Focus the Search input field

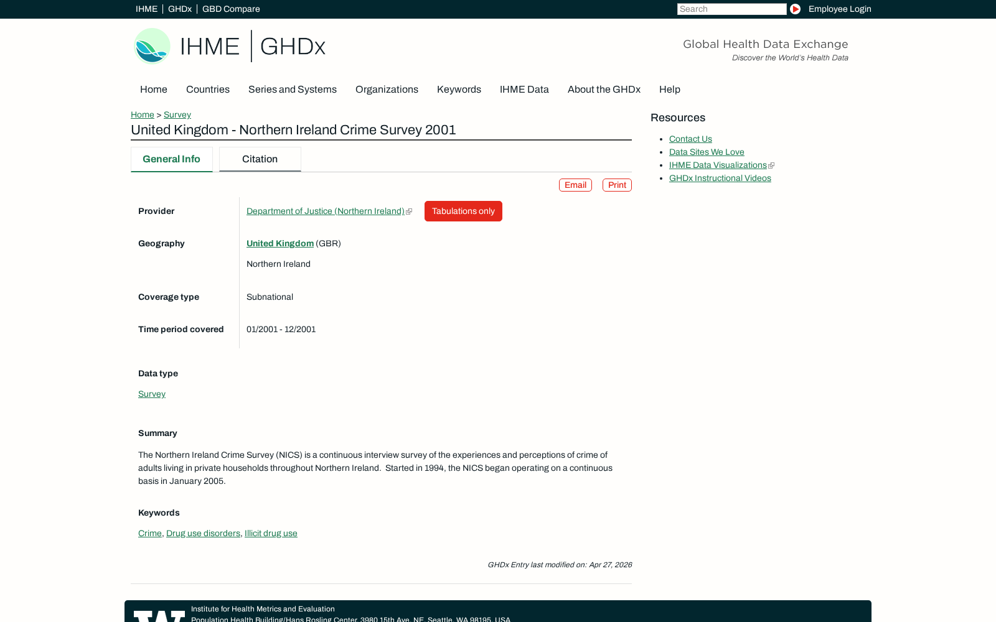(x=731, y=9)
